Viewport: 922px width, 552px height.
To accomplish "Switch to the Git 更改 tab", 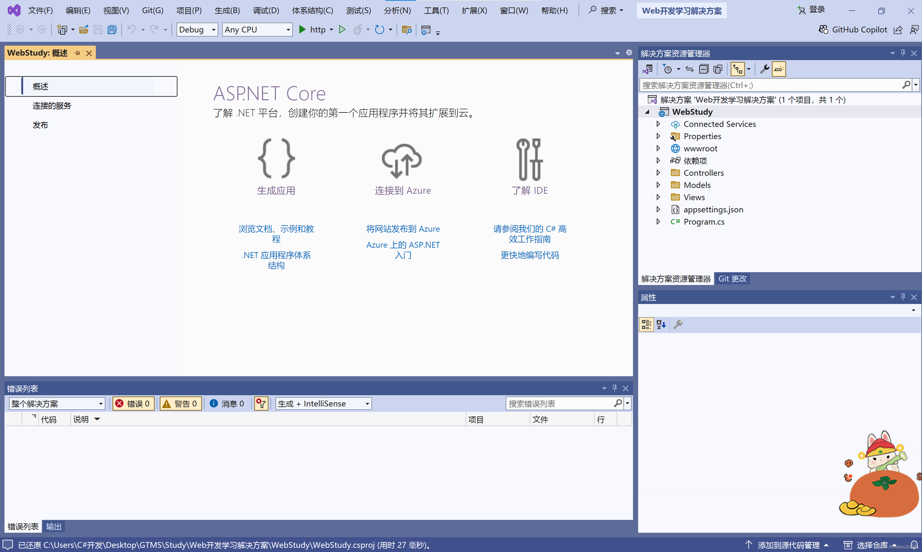I will point(732,279).
